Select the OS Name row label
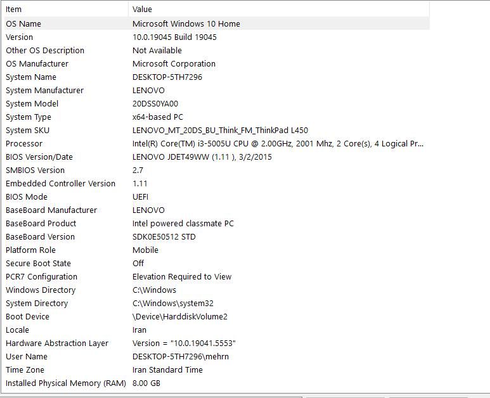Screen dimensions: 490x398 [23, 23]
